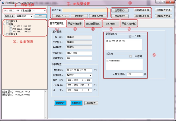Click the 网关 address field
This screenshot has height=121, width=176.
pos(79,90)
